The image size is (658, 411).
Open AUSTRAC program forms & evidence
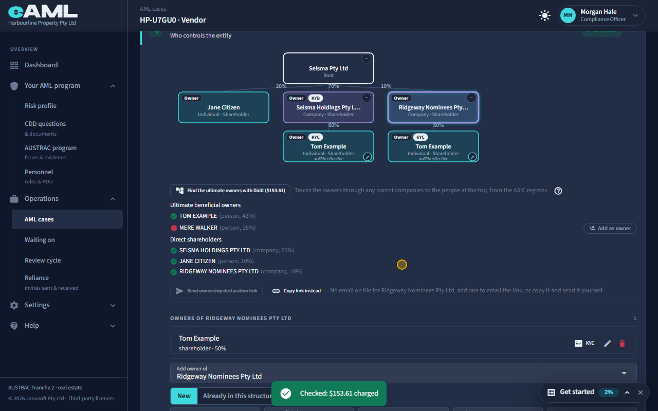click(x=67, y=152)
